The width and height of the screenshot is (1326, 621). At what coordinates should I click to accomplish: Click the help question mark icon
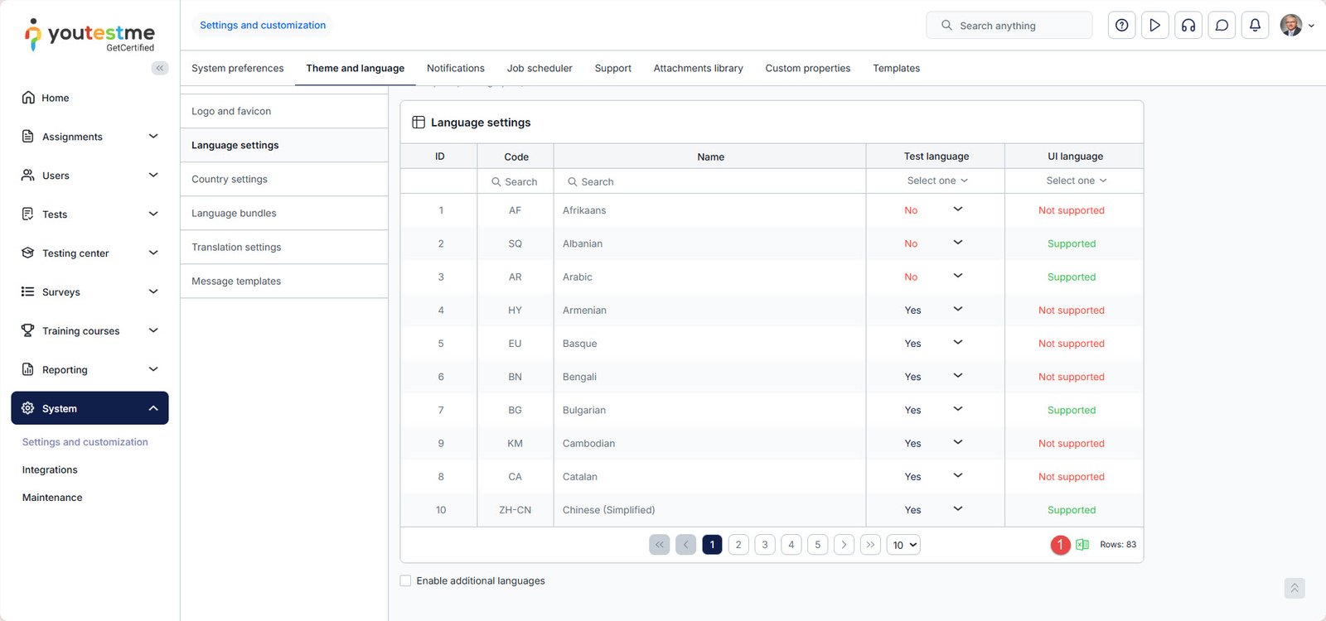click(1121, 26)
